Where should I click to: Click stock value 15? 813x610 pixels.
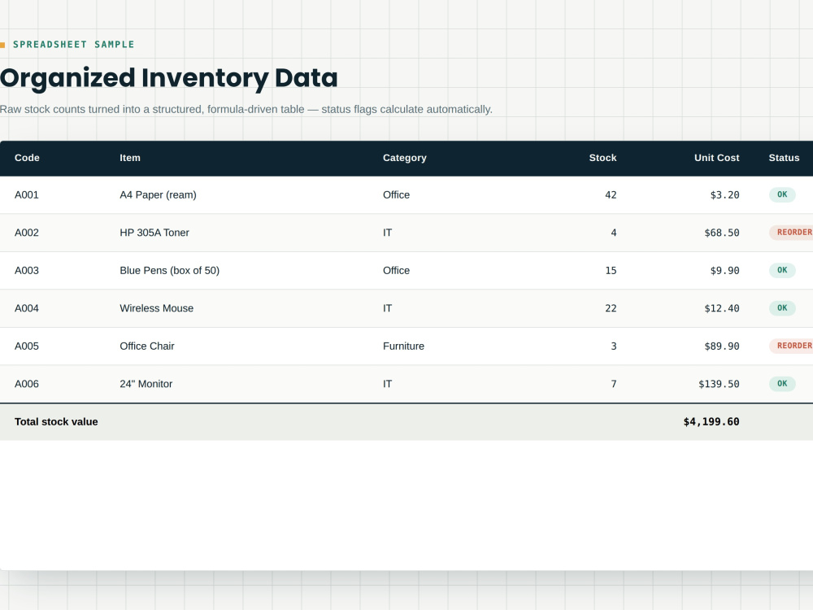click(x=611, y=271)
